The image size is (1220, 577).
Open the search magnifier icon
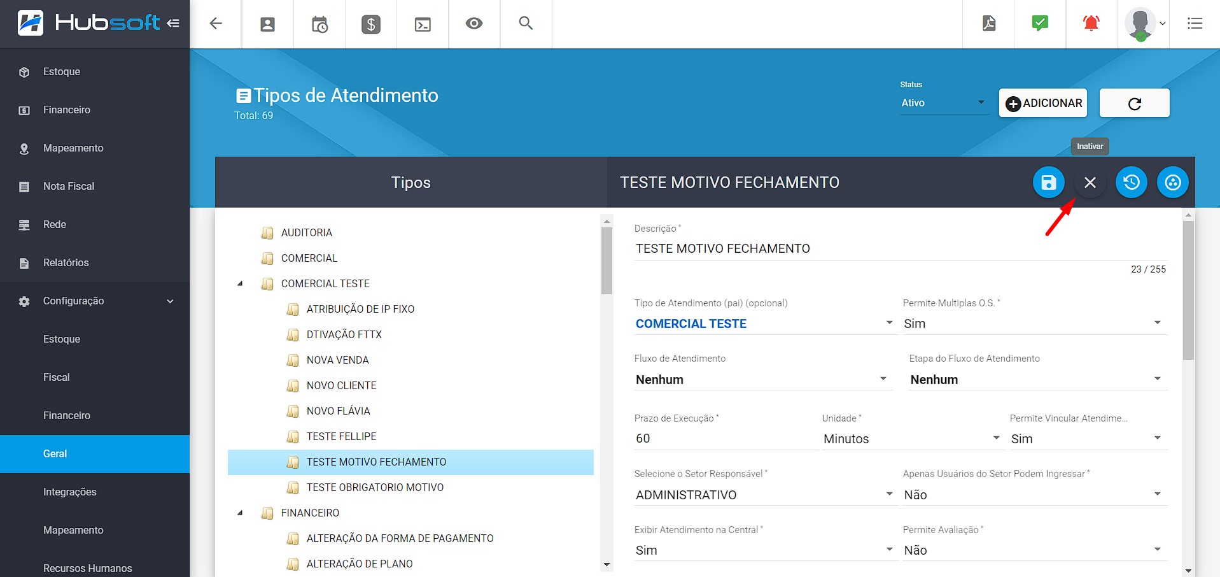526,24
